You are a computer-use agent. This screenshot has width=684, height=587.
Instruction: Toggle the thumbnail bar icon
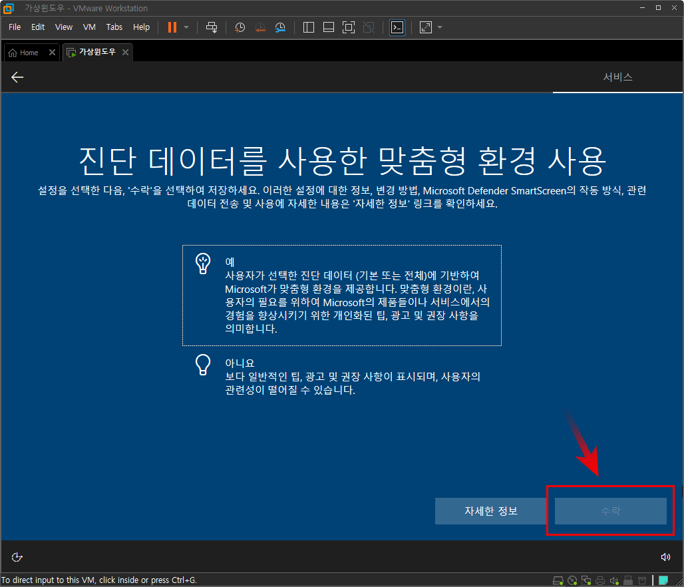(x=329, y=27)
